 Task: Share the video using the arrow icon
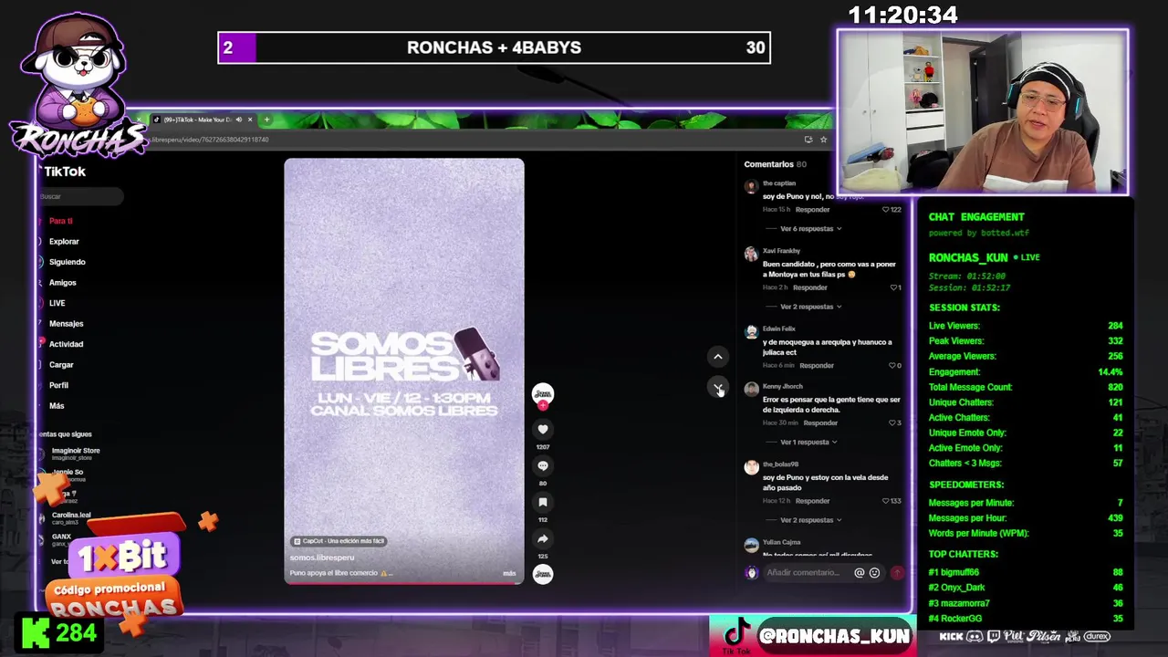click(x=543, y=538)
